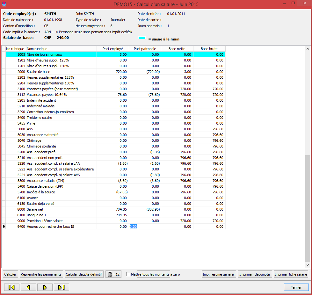Select row 'Assurance maternité'
Viewport: 312px width, 295px height.
tap(115, 135)
